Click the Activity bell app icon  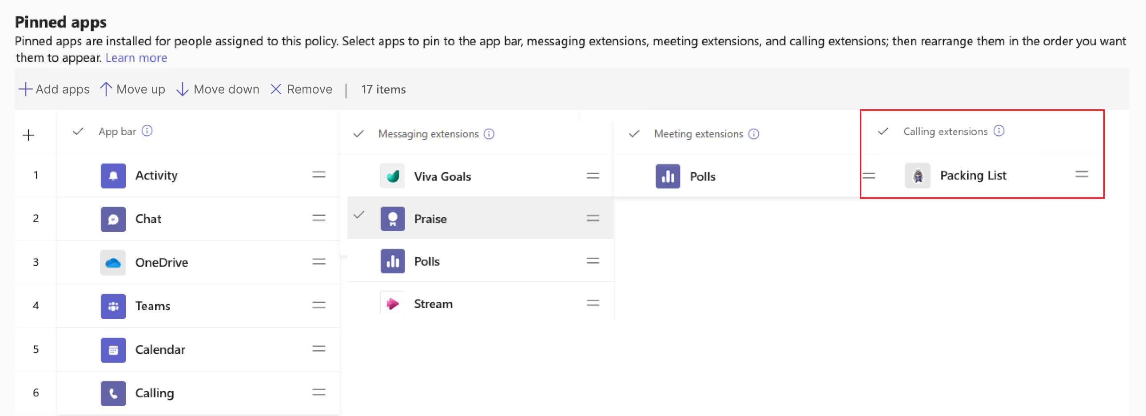(x=113, y=176)
